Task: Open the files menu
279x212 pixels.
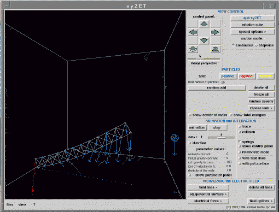Action: pos(10,204)
